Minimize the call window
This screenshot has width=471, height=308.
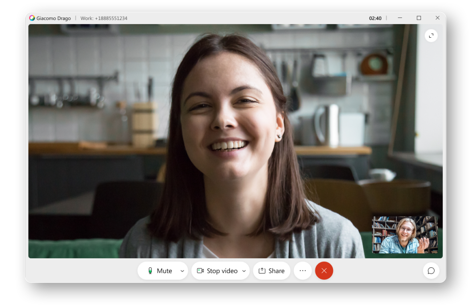pos(400,18)
